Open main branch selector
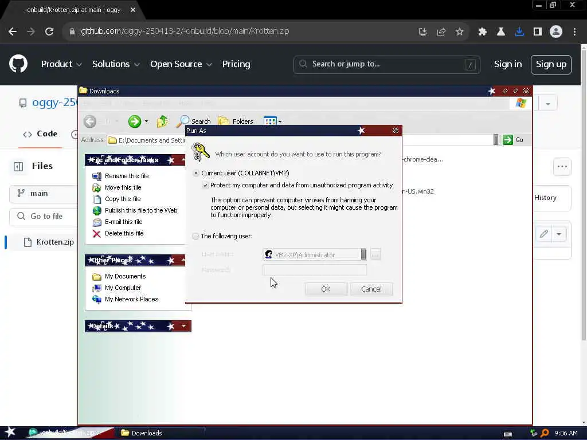Image resolution: width=587 pixels, height=440 pixels. click(x=43, y=194)
